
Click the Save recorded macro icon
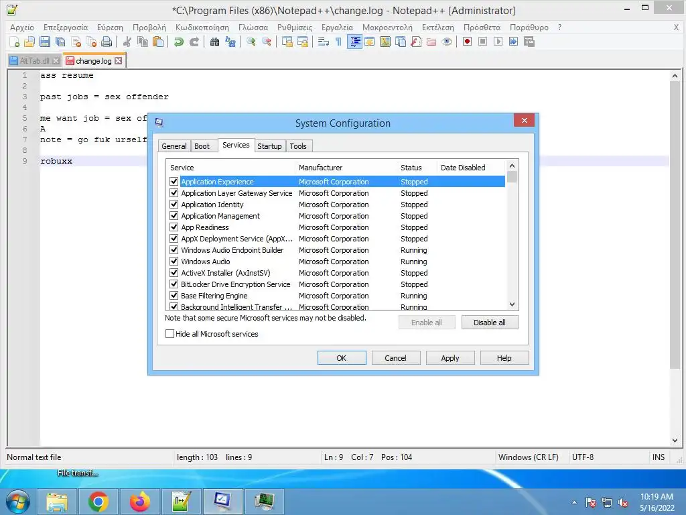(529, 42)
